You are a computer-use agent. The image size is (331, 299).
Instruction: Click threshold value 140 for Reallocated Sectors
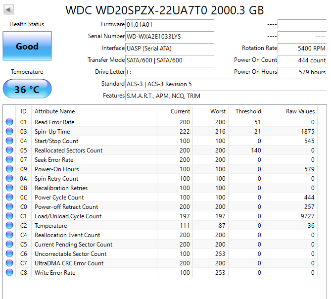(x=256, y=150)
